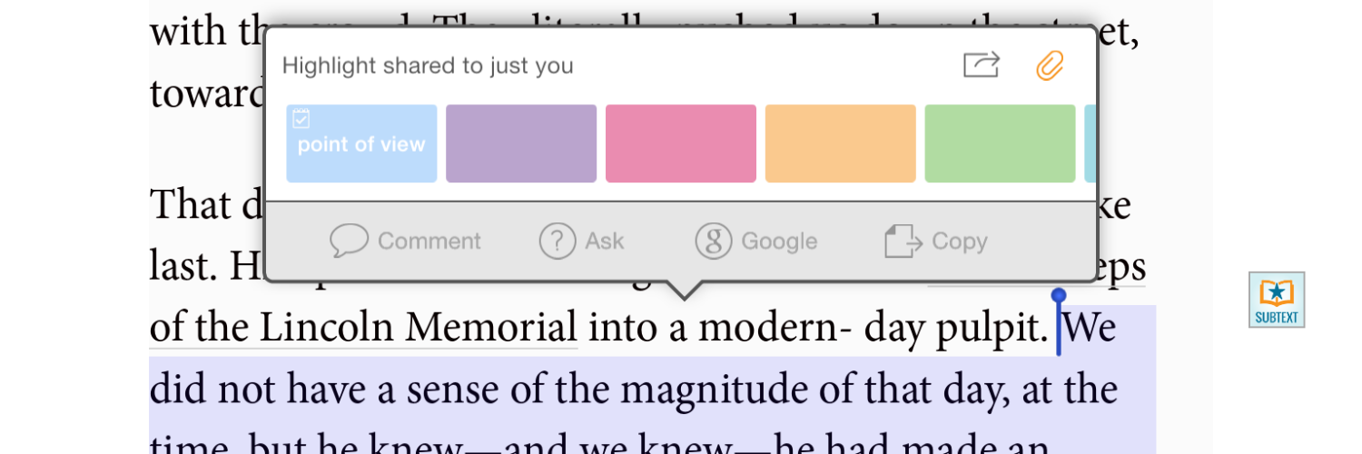Choose the purple highlight color

coord(521,143)
